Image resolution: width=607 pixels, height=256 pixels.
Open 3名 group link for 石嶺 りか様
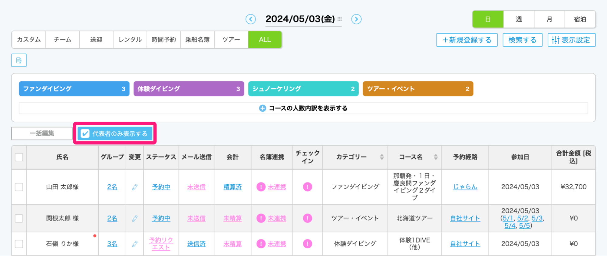coord(112,244)
